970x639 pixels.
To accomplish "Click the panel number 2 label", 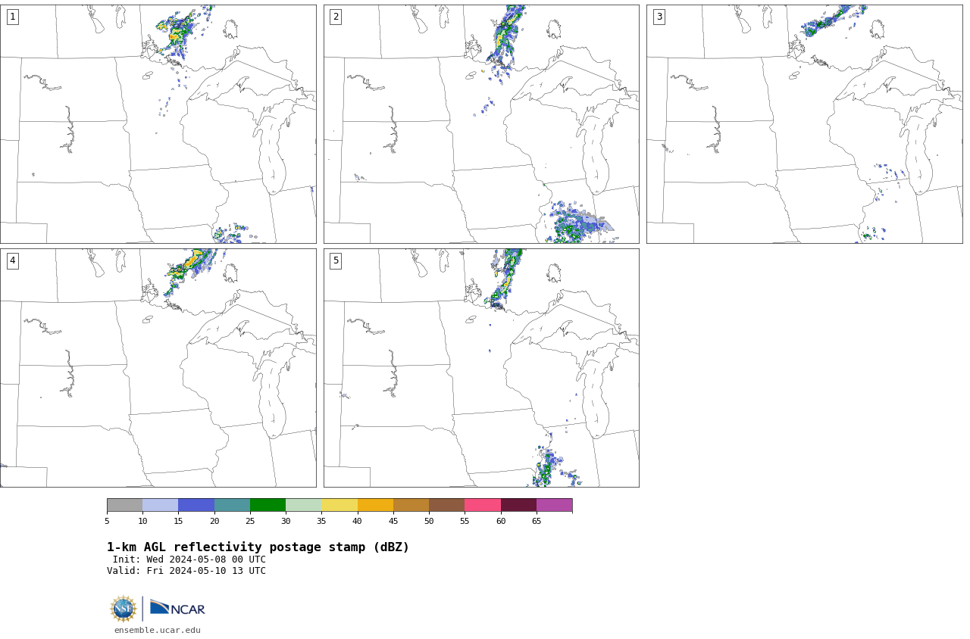I will (x=336, y=17).
